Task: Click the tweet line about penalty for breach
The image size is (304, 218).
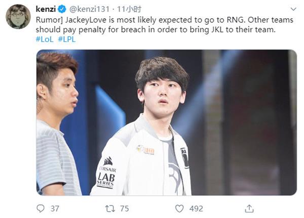Action: tap(156, 30)
